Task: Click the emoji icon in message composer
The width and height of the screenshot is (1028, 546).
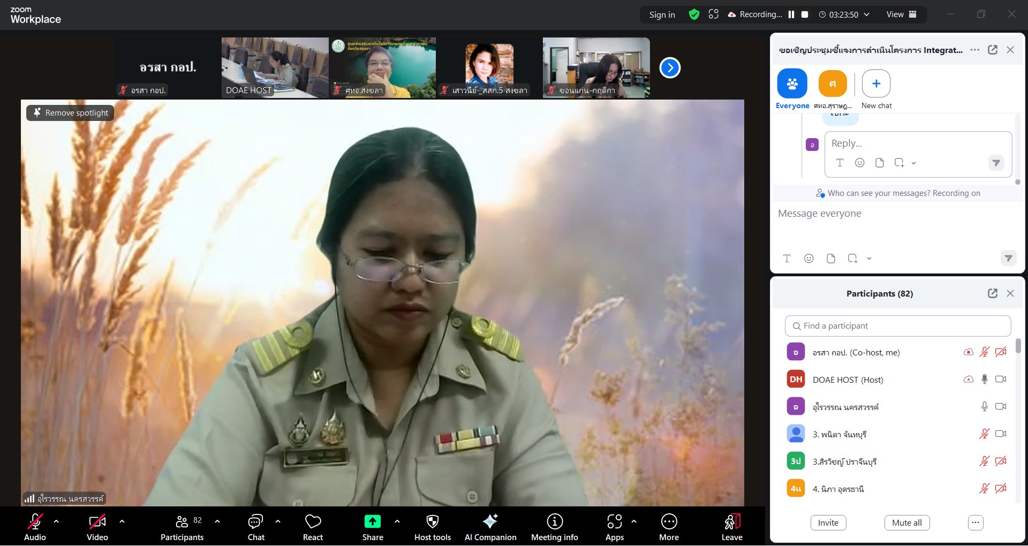Action: pos(808,259)
